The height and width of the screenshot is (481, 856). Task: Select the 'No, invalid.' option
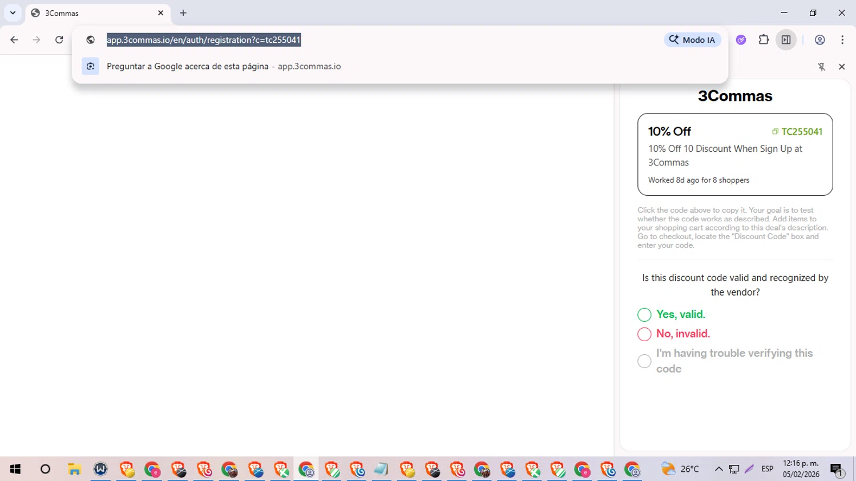[x=644, y=334]
